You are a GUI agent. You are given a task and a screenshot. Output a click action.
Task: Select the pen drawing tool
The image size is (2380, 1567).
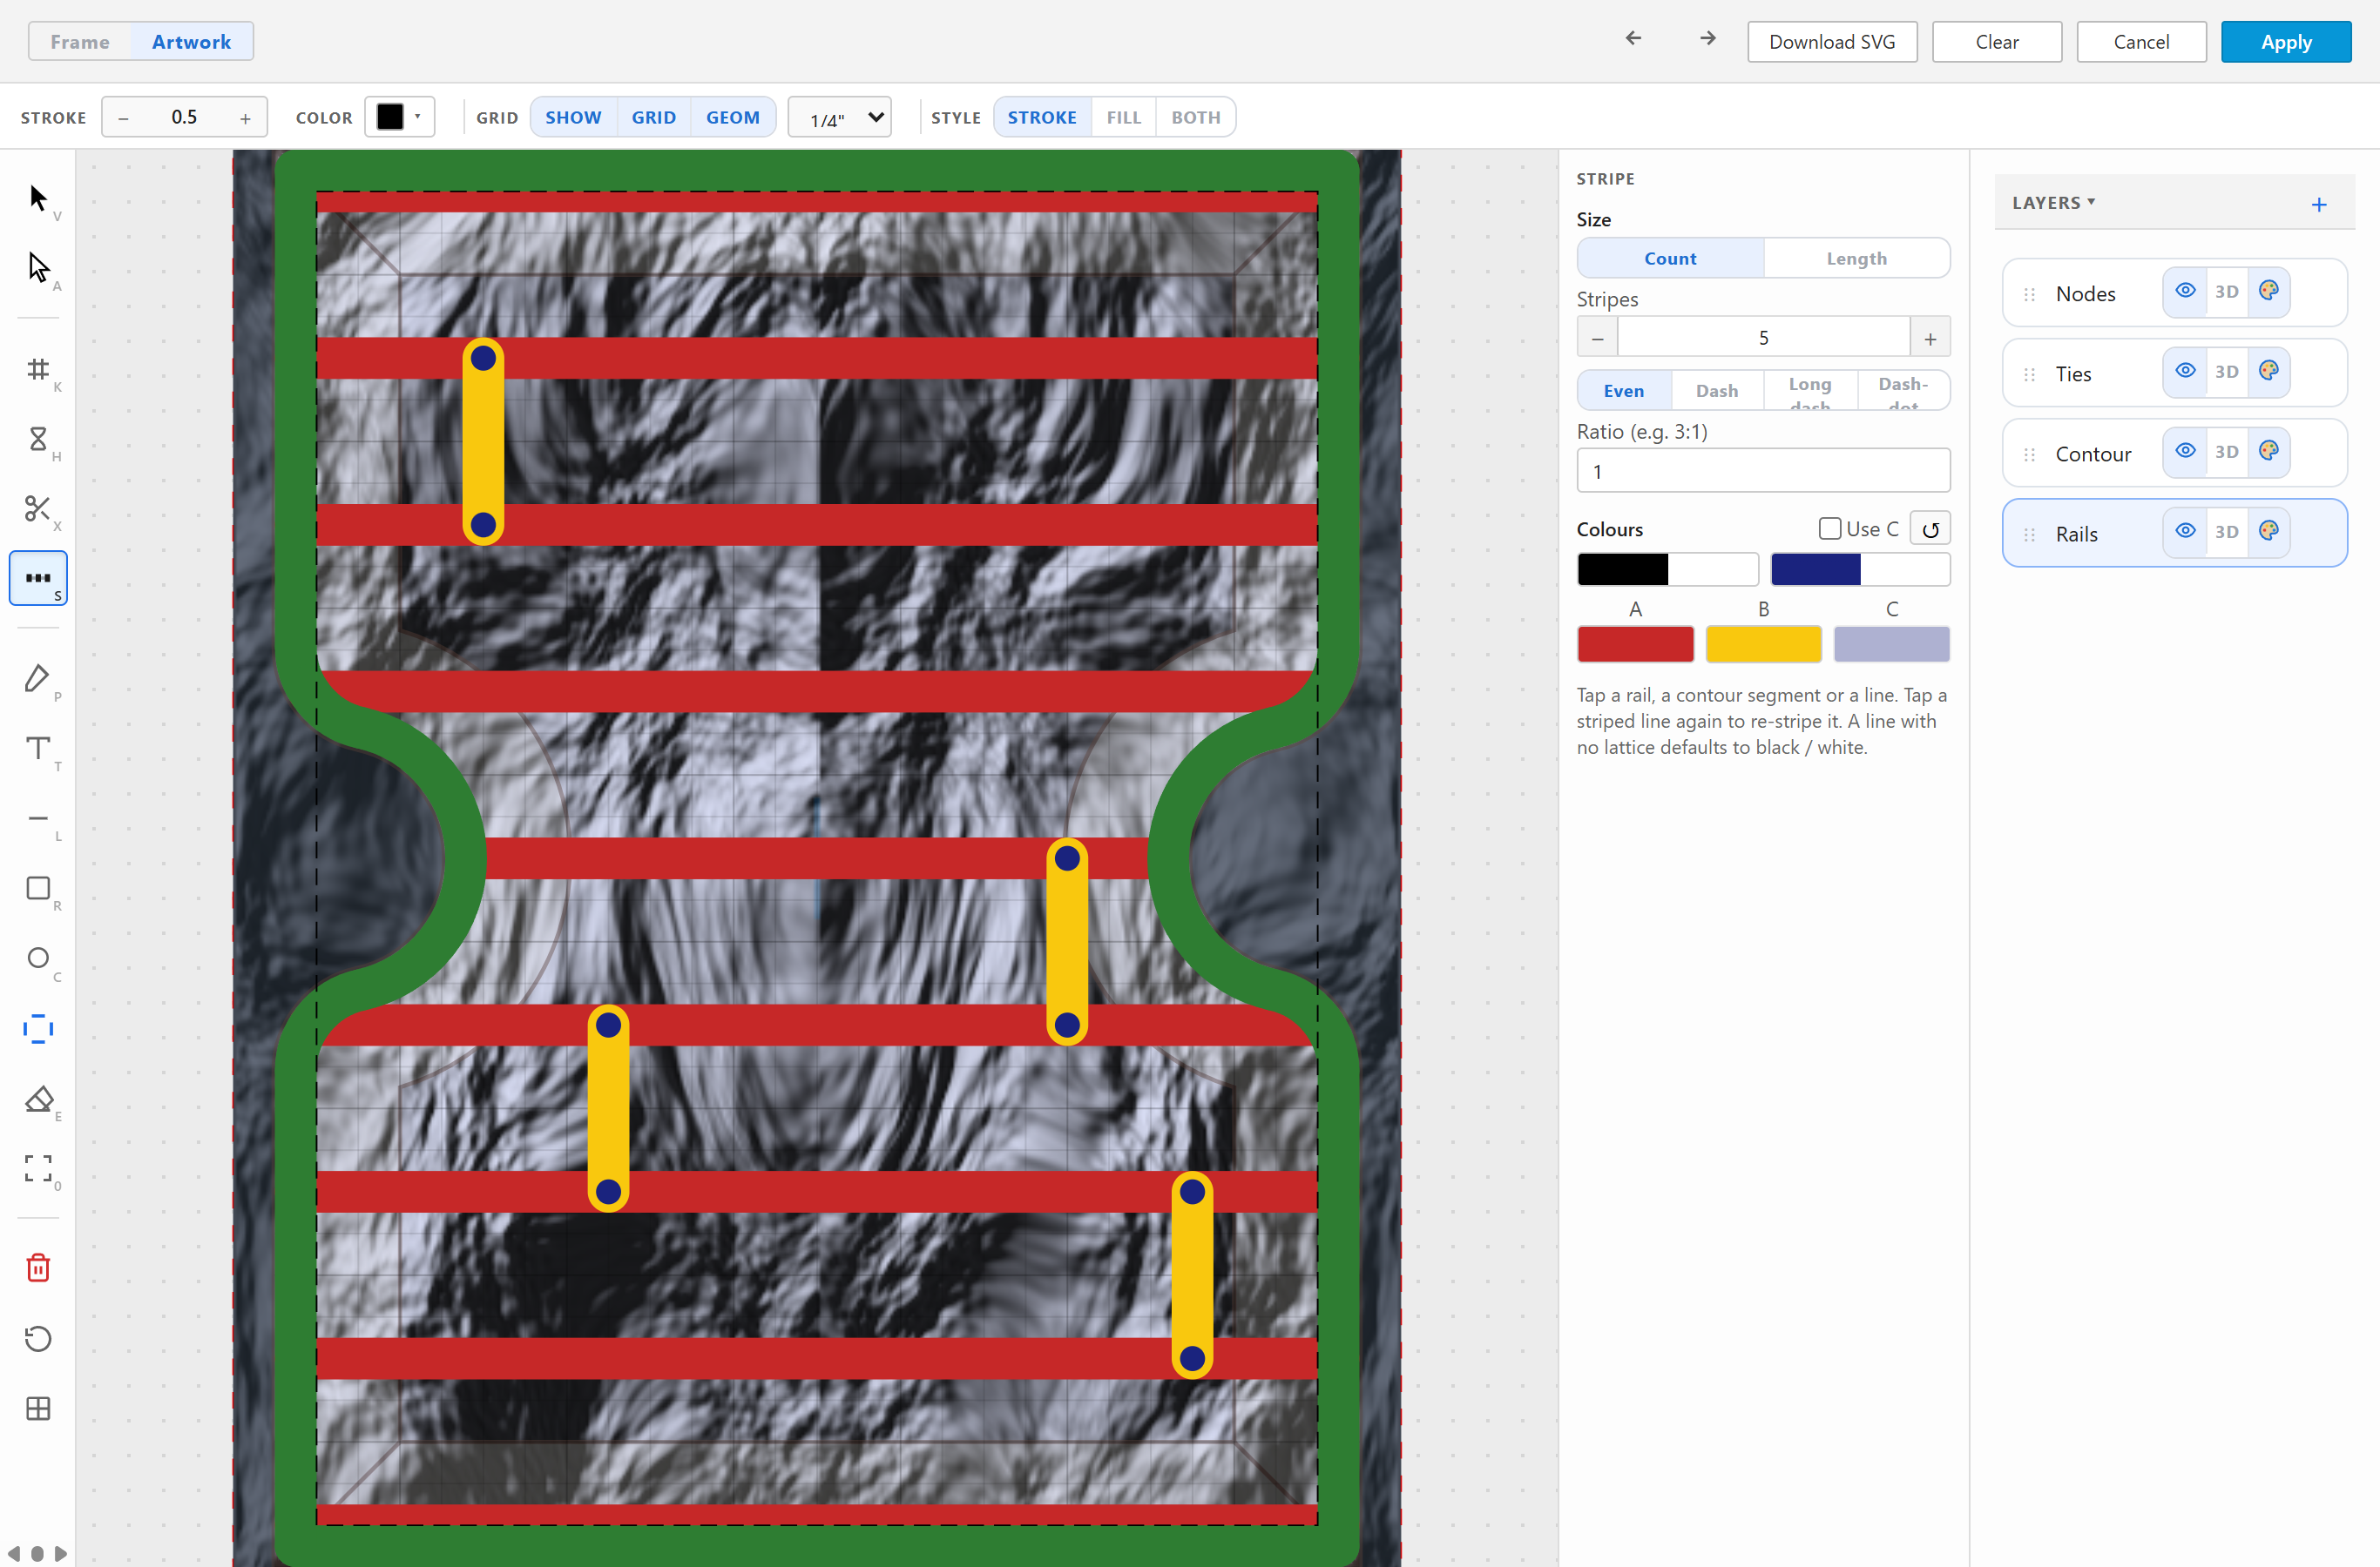(x=38, y=678)
